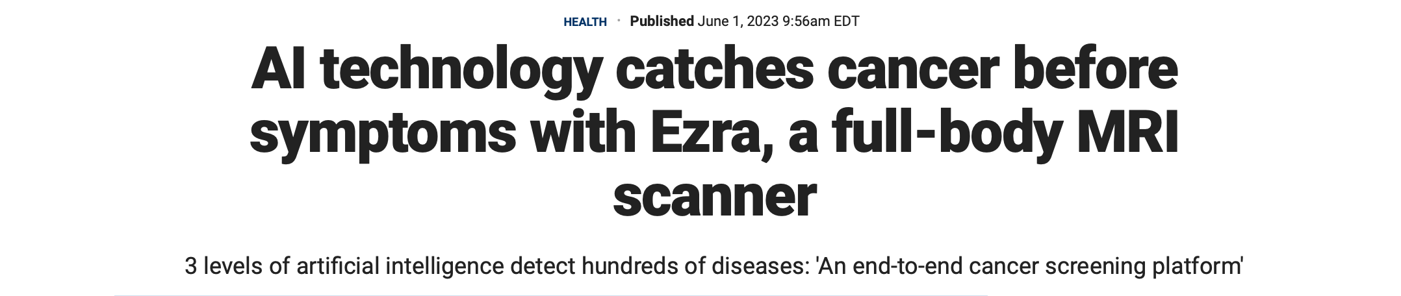
Task: Open the HEALTH category link
Action: tap(585, 22)
